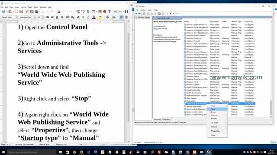Image resolution: width=277 pixels, height=155 pixels.
Task: Toggle Align Left icon in Writer
Action: tap(121, 17)
